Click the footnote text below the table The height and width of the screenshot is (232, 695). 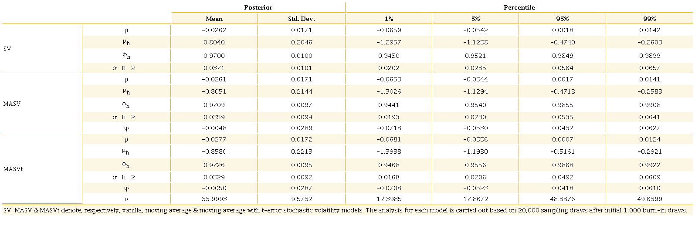tap(345, 210)
